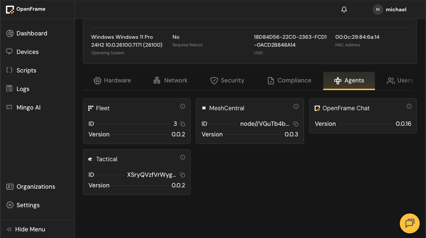Image resolution: width=426 pixels, height=238 pixels.
Task: Click the Mingo AI icon
Action: [x=10, y=107]
